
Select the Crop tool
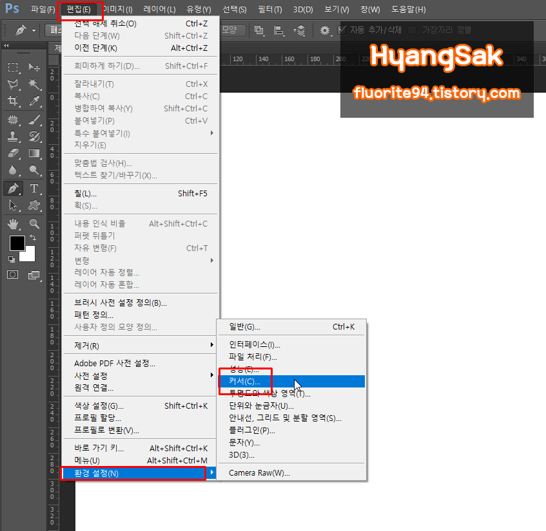13,101
